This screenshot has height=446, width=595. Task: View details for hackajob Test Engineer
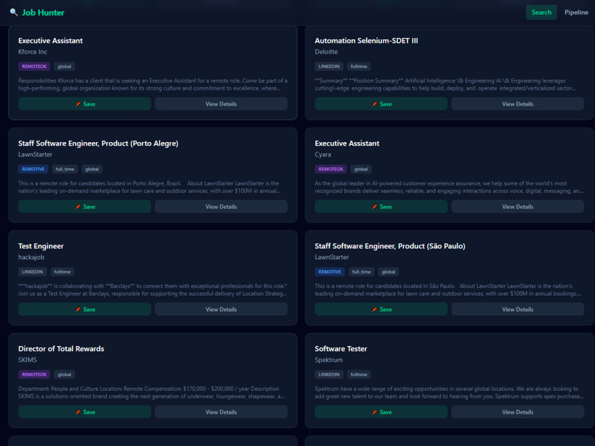point(221,309)
